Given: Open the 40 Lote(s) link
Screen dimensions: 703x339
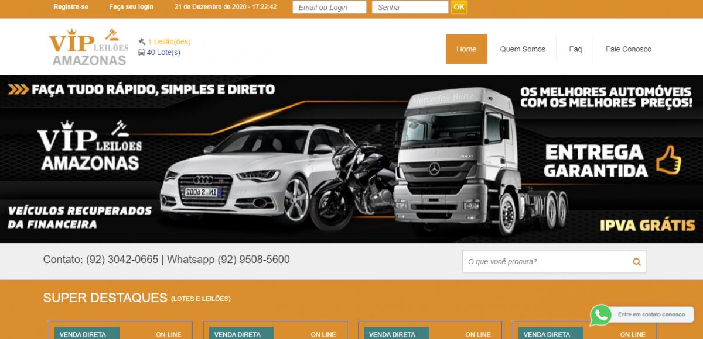Looking at the screenshot, I should (163, 52).
